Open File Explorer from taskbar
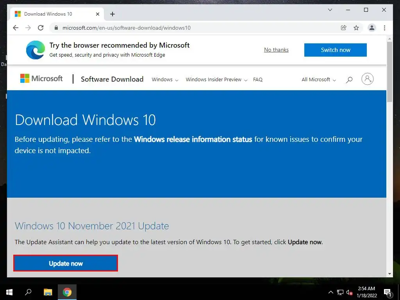The image size is (400, 300). (x=48, y=292)
